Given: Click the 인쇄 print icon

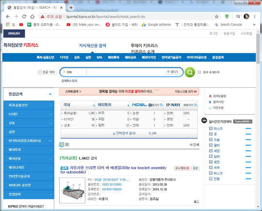Looking at the screenshot, I should pyautogui.click(x=195, y=145).
